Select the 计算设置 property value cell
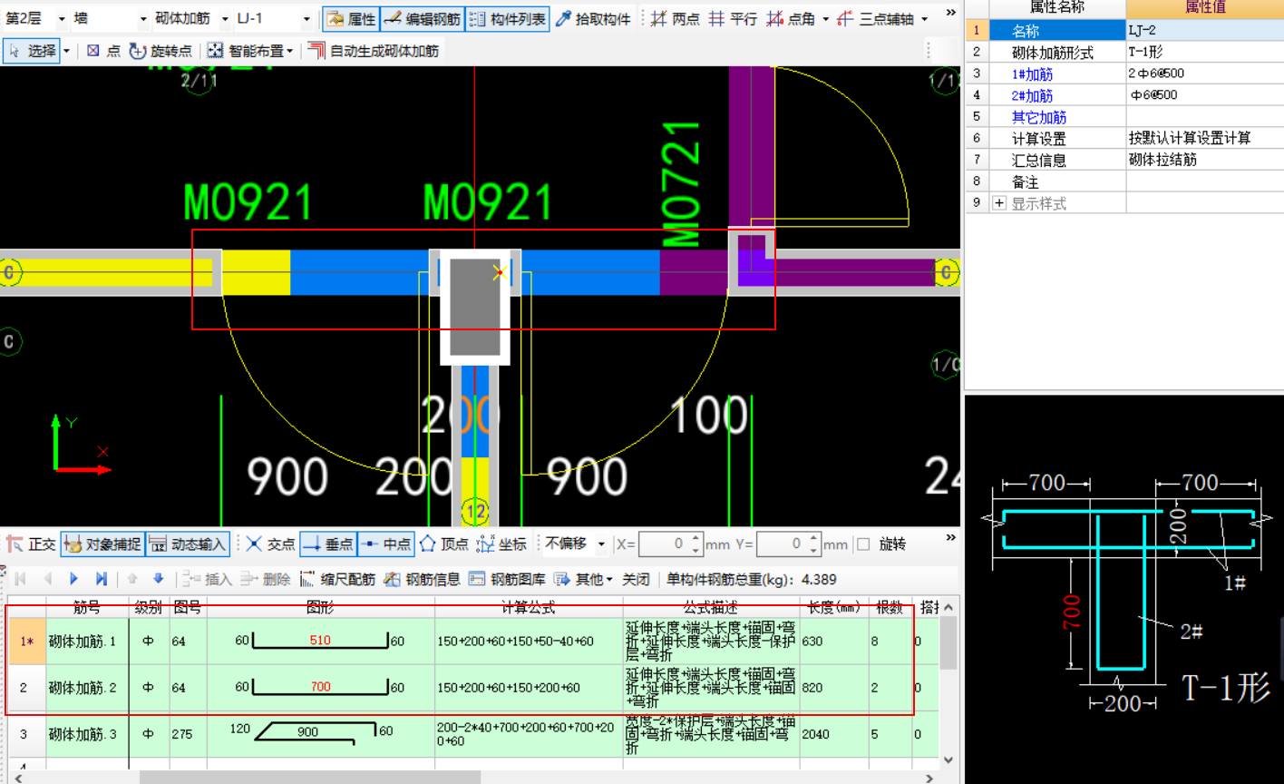 pos(1204,139)
